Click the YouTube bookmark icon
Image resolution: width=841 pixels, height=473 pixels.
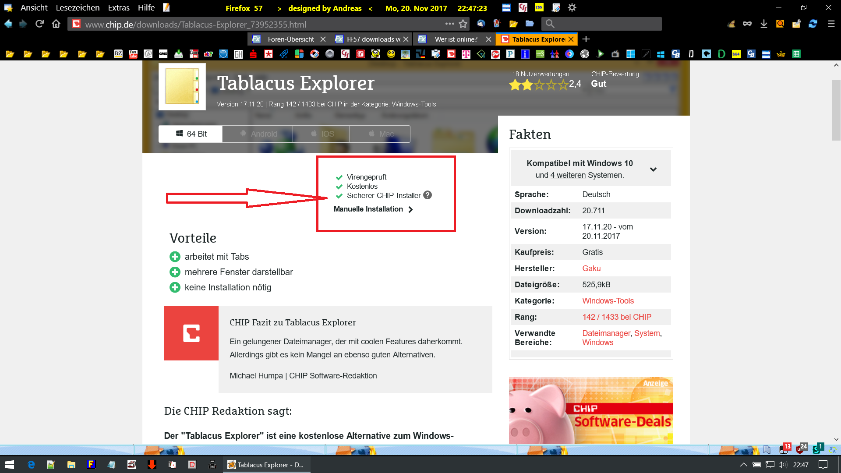click(x=133, y=54)
